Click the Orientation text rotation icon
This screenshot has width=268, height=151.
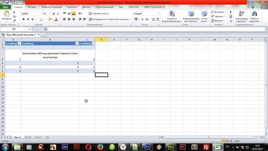click(x=80, y=13)
